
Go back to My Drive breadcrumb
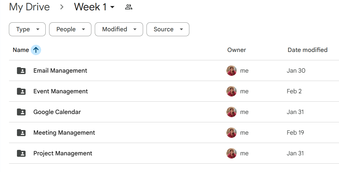pyautogui.click(x=29, y=7)
